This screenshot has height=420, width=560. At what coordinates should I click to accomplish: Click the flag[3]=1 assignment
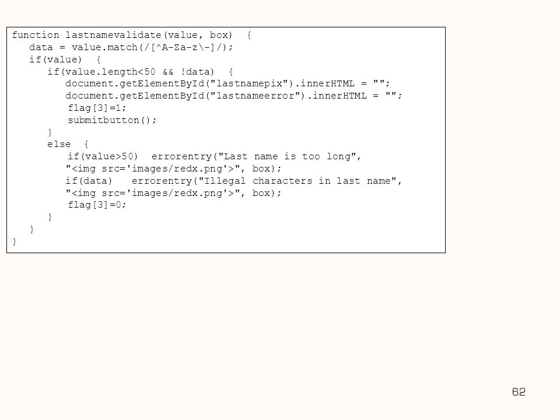point(97,108)
